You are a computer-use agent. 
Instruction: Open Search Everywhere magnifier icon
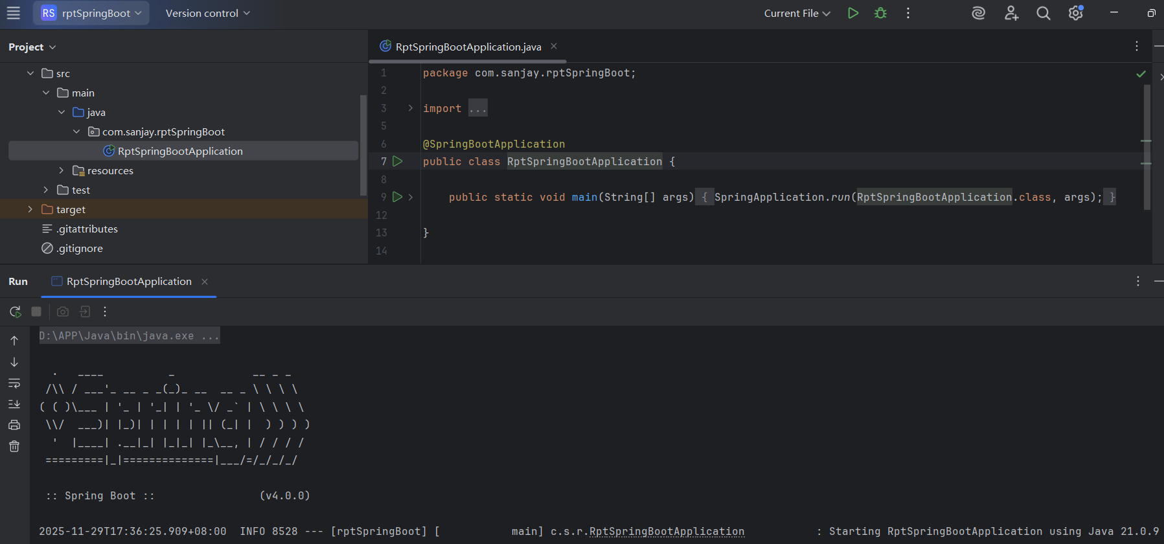click(x=1044, y=13)
